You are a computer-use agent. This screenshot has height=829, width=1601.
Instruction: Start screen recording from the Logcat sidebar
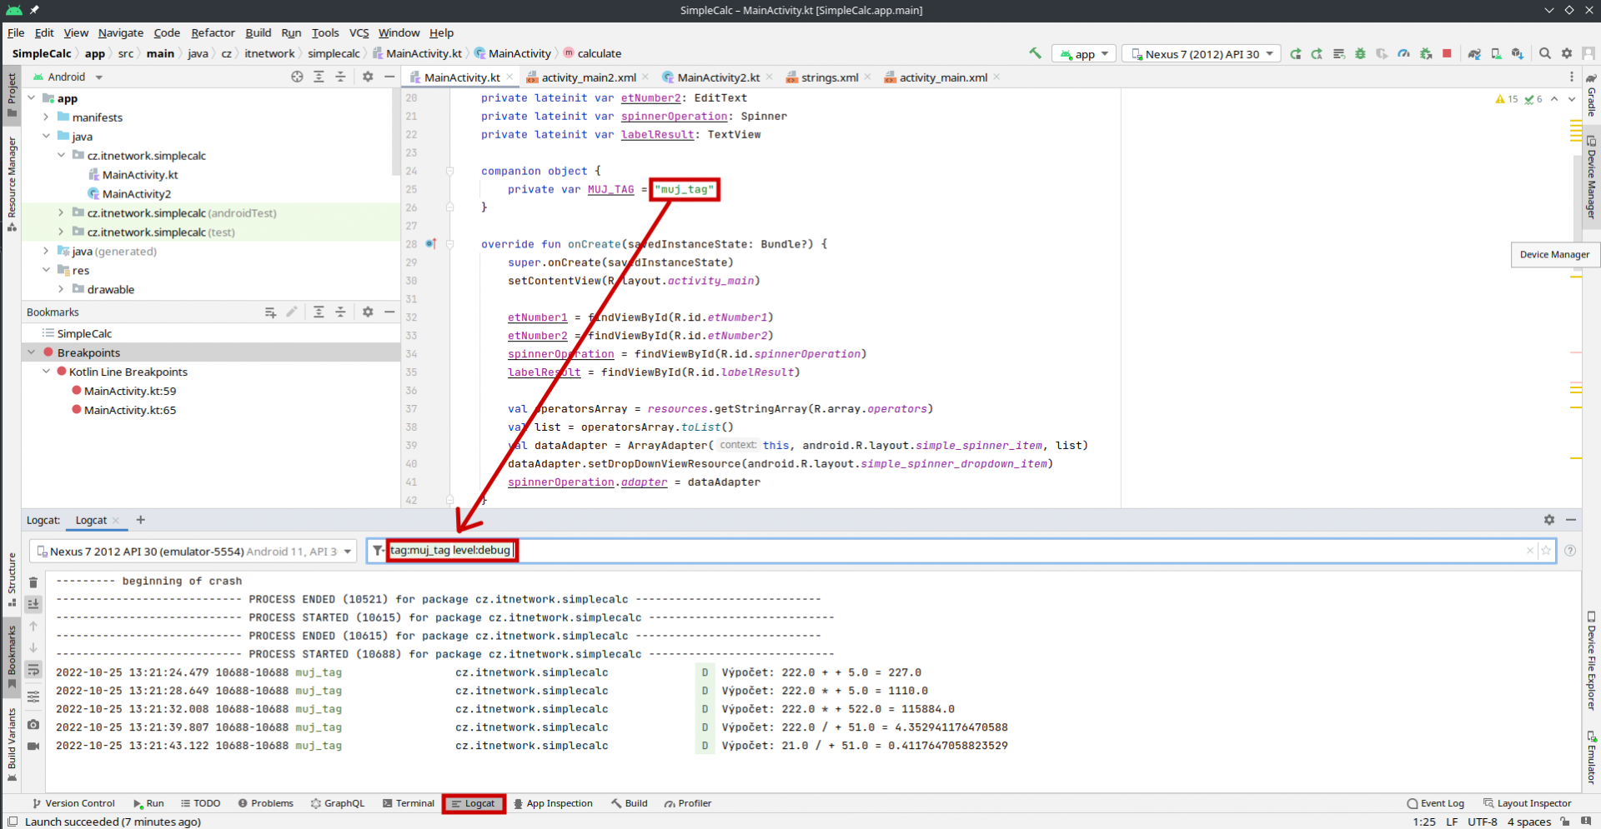click(33, 746)
